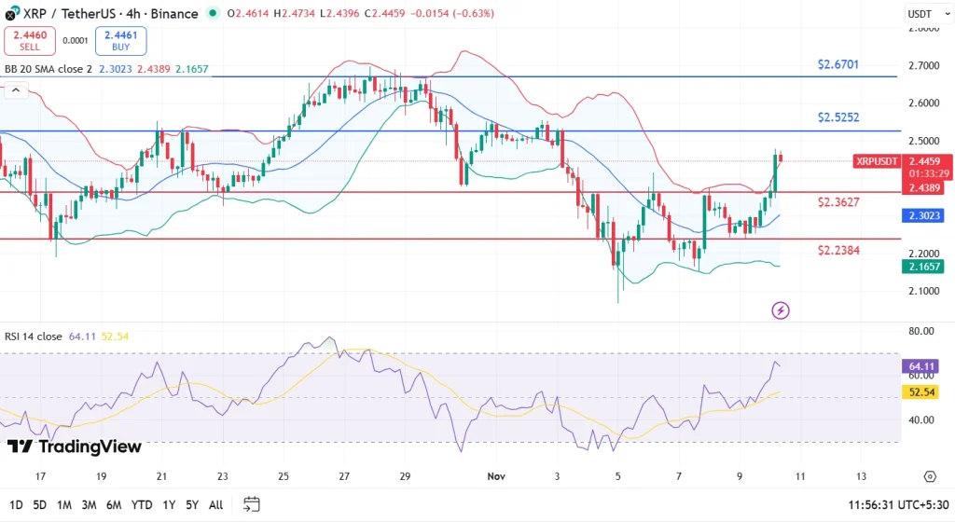Click the purple lightning bolt event icon
This screenshot has height=522, width=955.
pyautogui.click(x=781, y=310)
